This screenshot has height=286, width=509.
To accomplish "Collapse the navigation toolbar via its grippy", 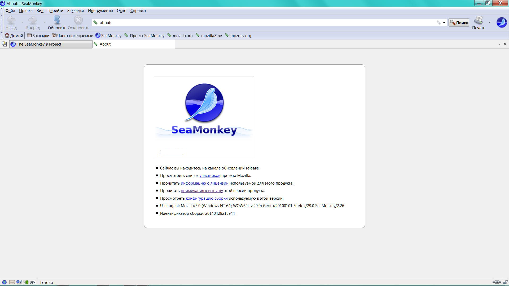I will (2, 23).
